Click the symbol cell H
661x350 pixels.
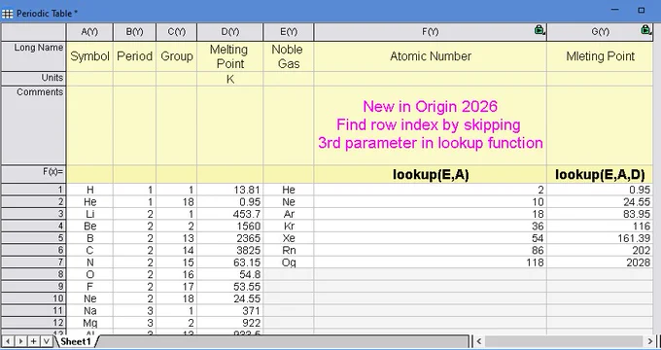tap(89, 190)
